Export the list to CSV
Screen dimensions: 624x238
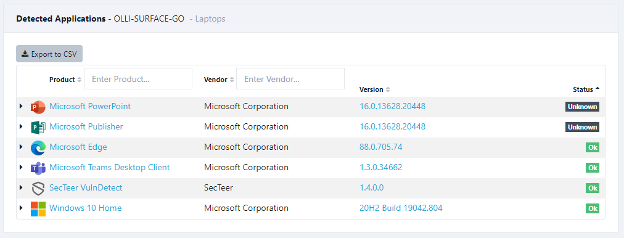(49, 54)
